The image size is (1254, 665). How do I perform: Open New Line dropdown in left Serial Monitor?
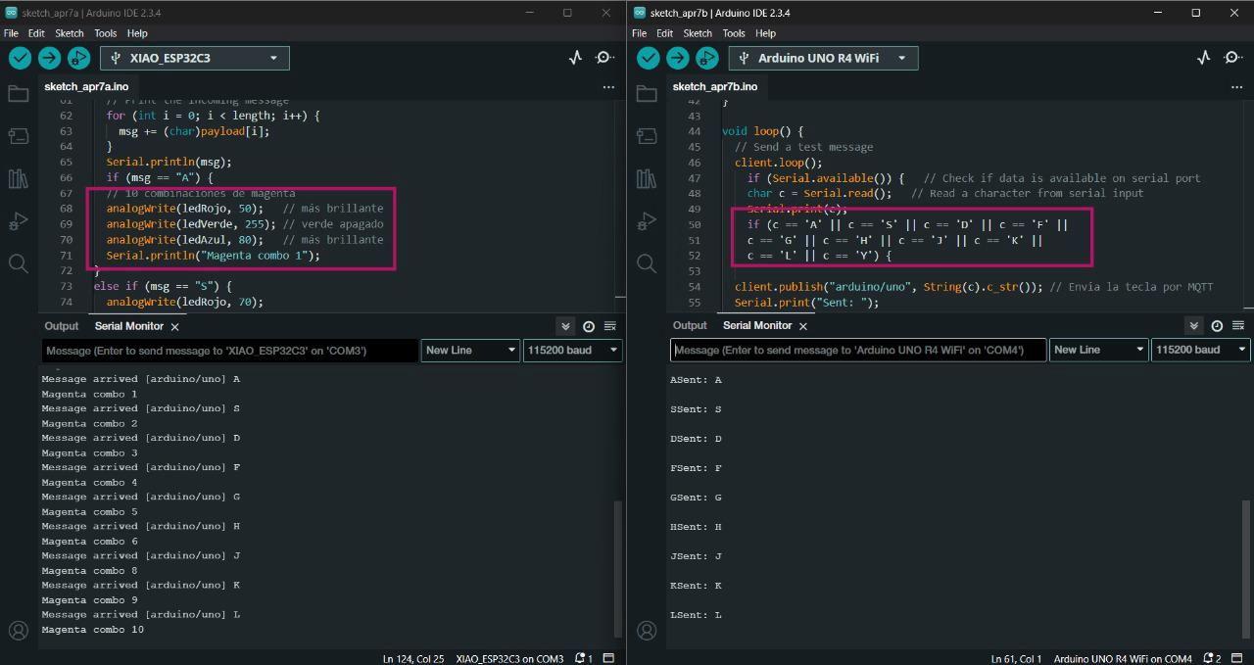pos(470,350)
